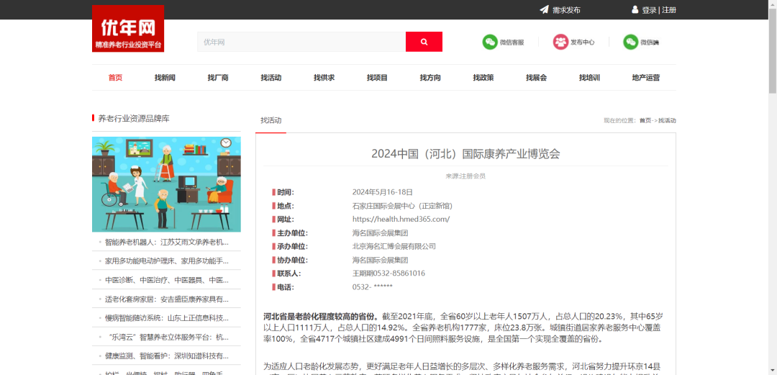Open the 找展会 navigation item

pyautogui.click(x=536, y=78)
